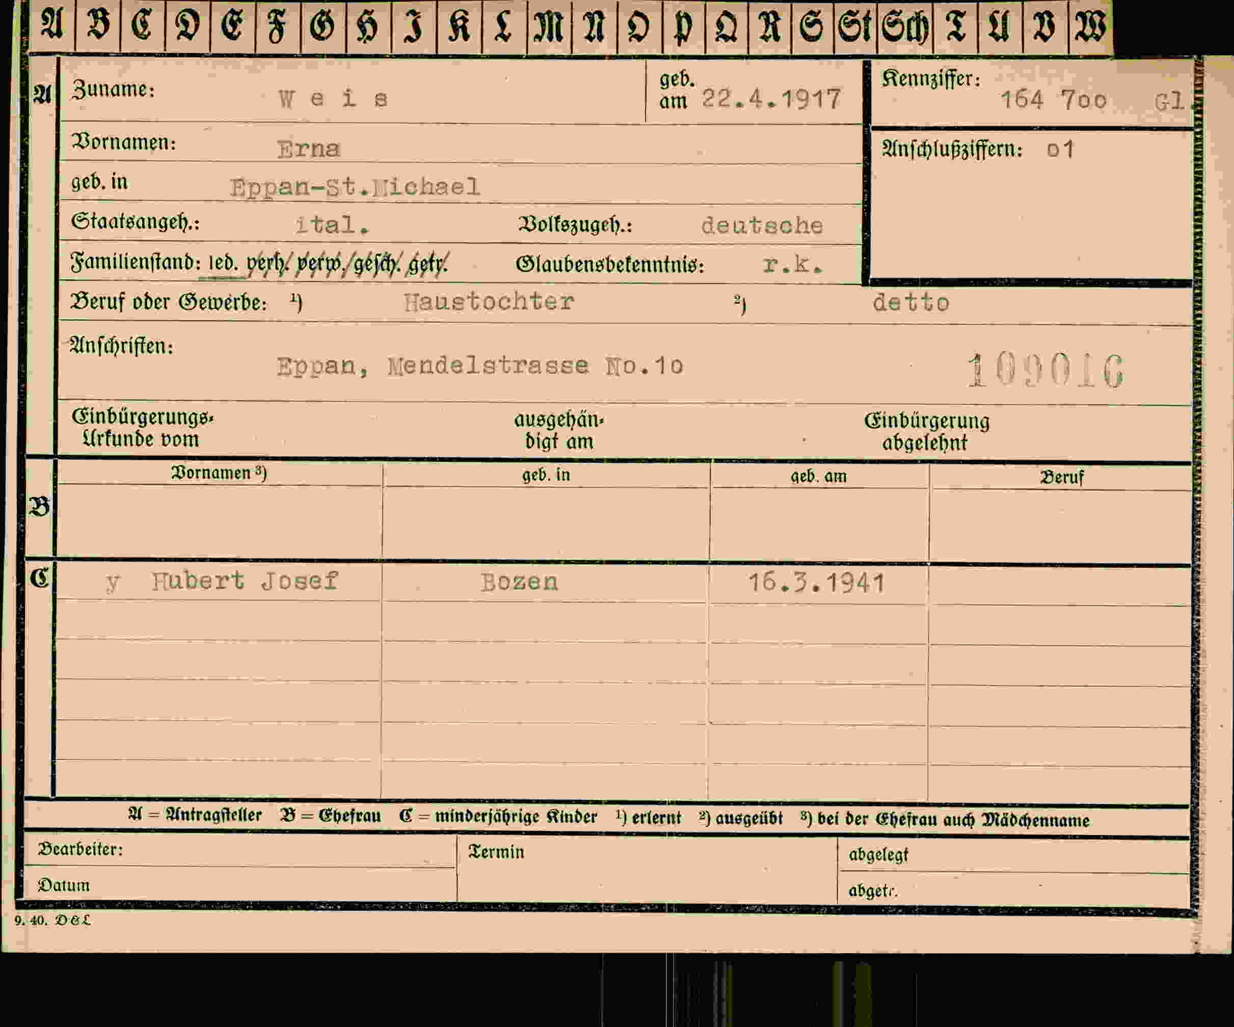
Task: Click the 'detto' occupation entry
Action: pos(911,303)
